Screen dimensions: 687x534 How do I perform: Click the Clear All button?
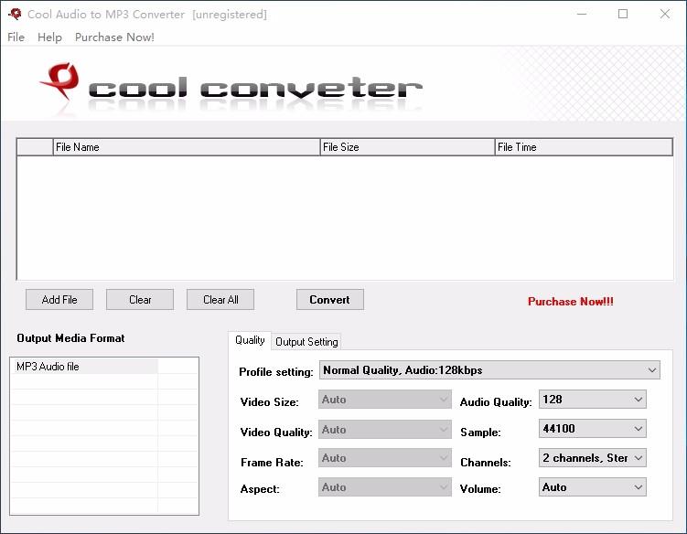pyautogui.click(x=220, y=300)
